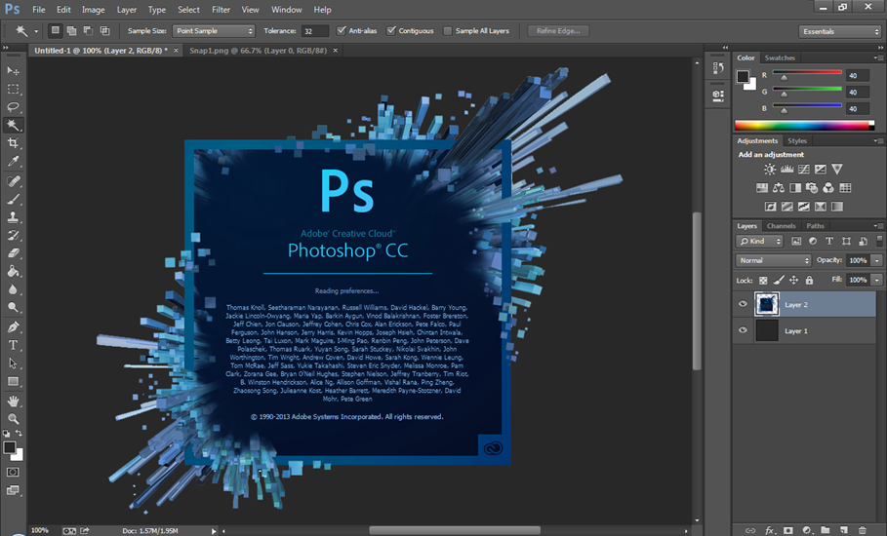The width and height of the screenshot is (887, 536).
Task: Open the Filter menu
Action: click(221, 10)
